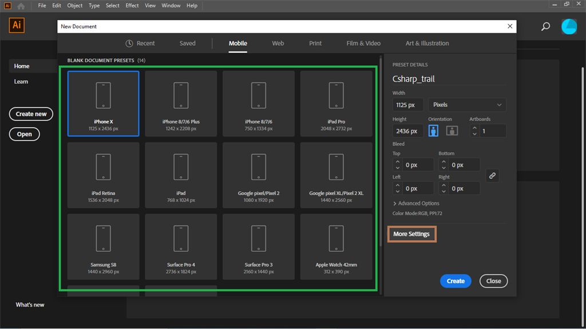Viewport: 586px width, 329px height.
Task: Click the clock icon beside Recent
Action: 129,43
